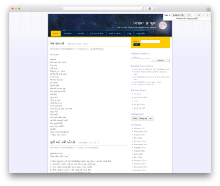Open the post title dated January 15, 2017
This screenshot has width=220, height=186.
57,44
